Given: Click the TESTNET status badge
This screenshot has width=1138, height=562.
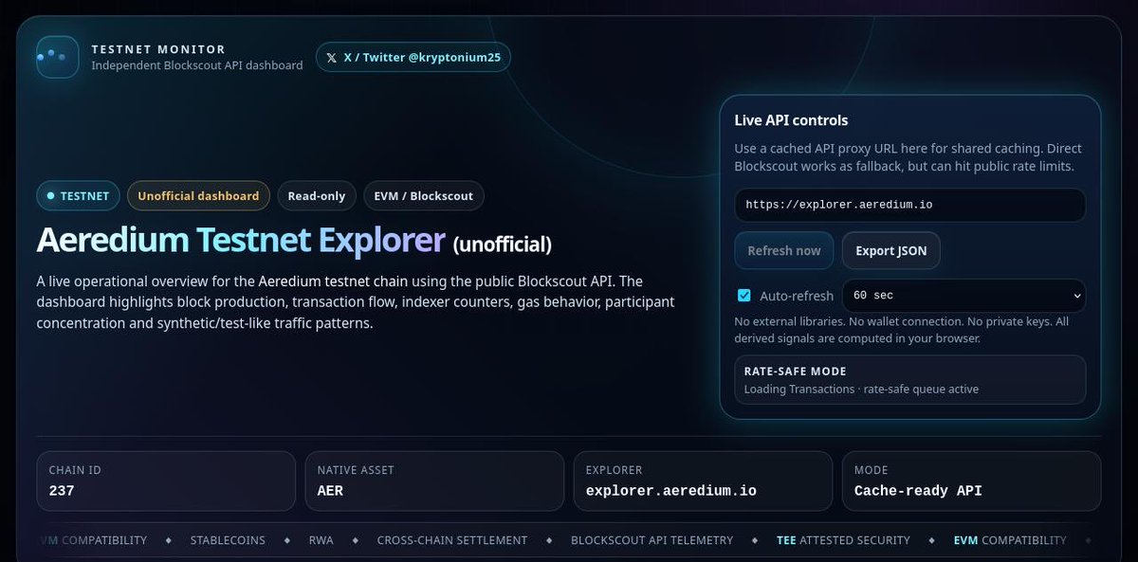Looking at the screenshot, I should point(78,196).
